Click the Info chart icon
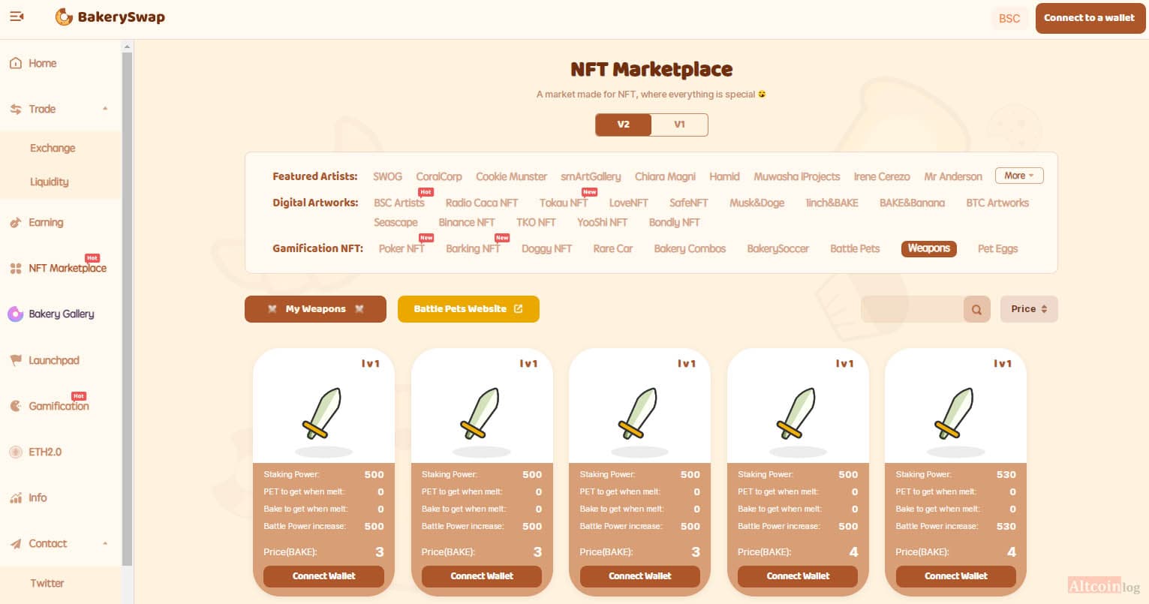 pyautogui.click(x=15, y=497)
